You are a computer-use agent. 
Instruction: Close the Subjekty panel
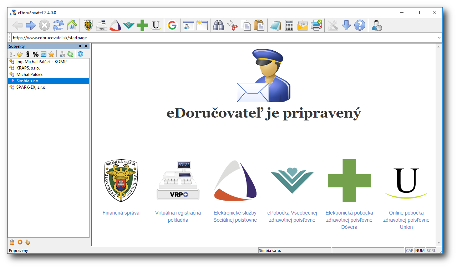pos(86,46)
